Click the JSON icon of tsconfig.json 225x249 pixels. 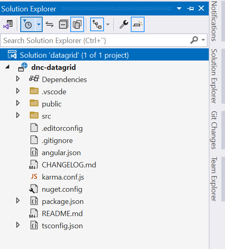click(34, 225)
